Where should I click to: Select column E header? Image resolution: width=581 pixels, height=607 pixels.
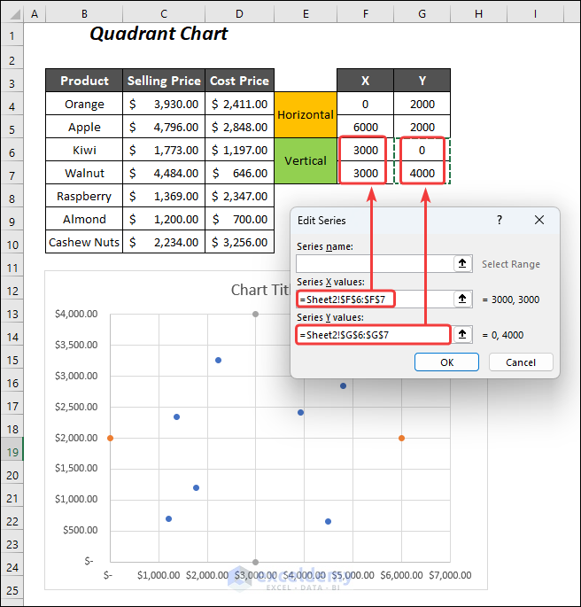[x=306, y=14]
